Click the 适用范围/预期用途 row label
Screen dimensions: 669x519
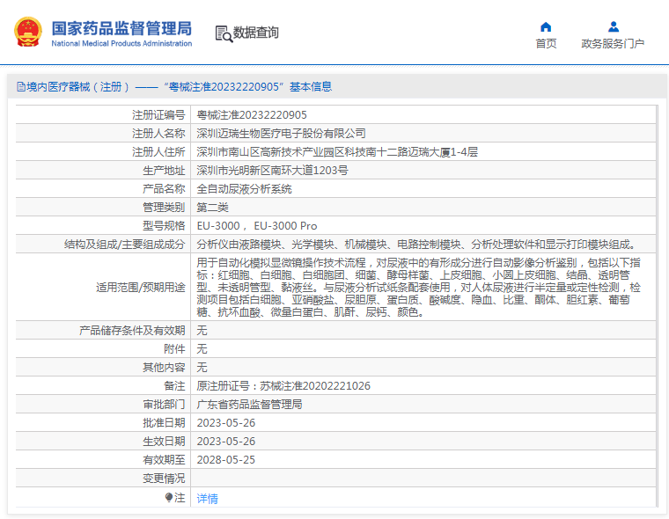pos(140,288)
